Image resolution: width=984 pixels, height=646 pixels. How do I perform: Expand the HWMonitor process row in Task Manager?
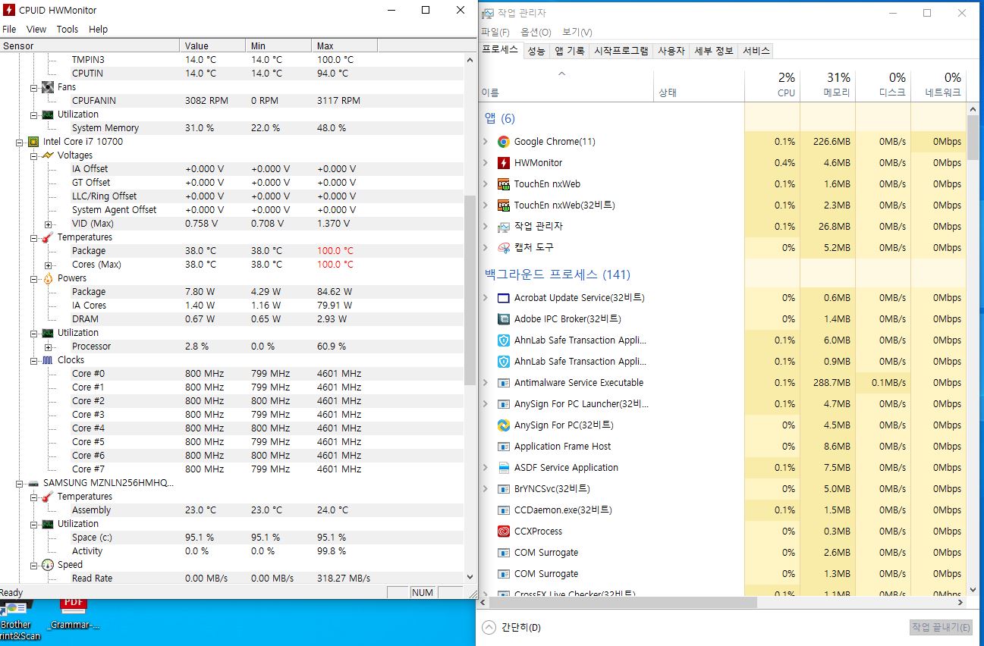click(x=486, y=163)
